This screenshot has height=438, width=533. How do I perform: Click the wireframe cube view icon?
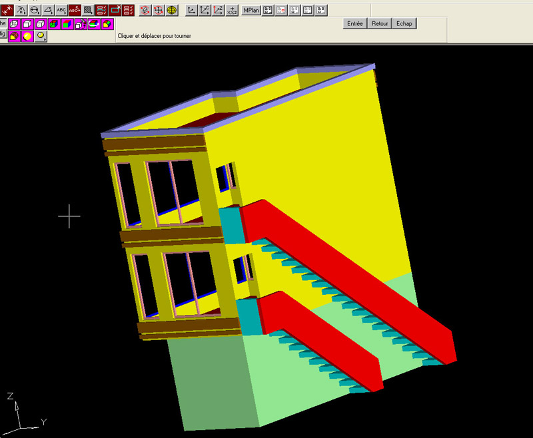[x=14, y=24]
